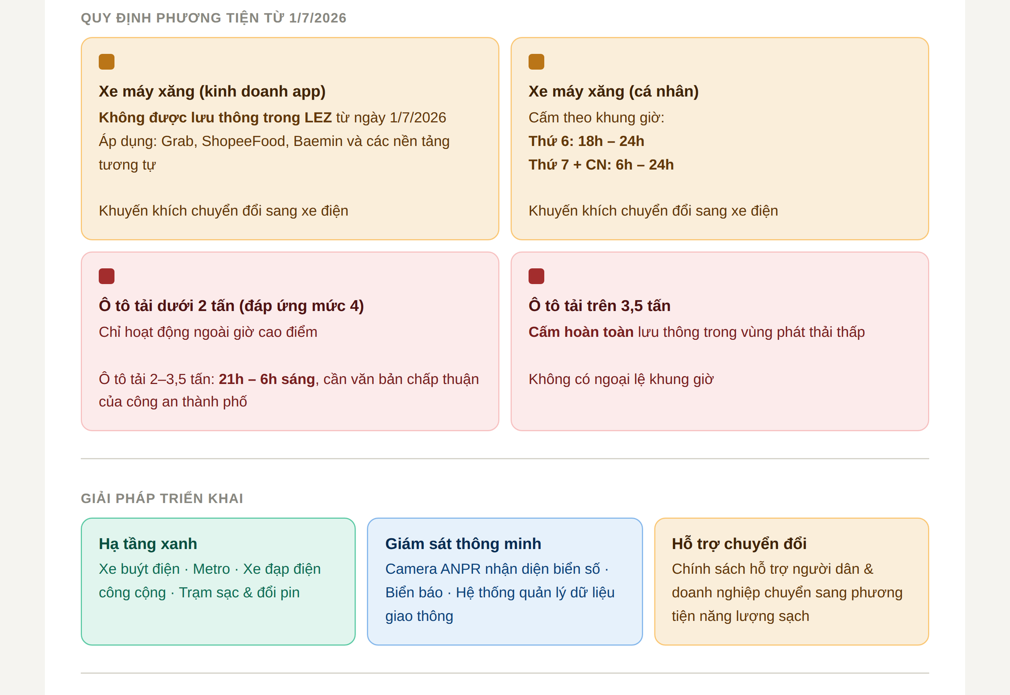Screen dimensions: 1010x695
Task: Click the "Chỉ hoạt động ngoài giờ cao điểm" line
Action: click(208, 332)
